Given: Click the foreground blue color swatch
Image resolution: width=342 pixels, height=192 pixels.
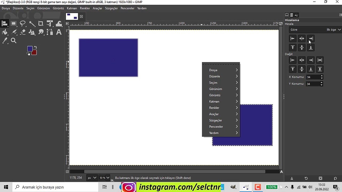Looking at the screenshot, I should 29,48.
